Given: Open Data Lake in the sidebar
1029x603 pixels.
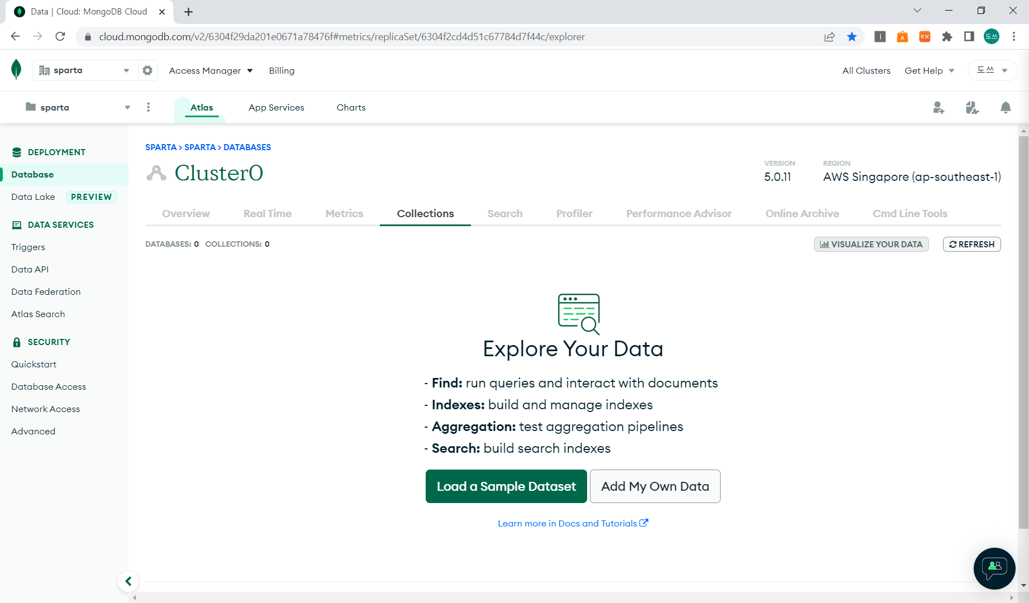Looking at the screenshot, I should tap(33, 197).
